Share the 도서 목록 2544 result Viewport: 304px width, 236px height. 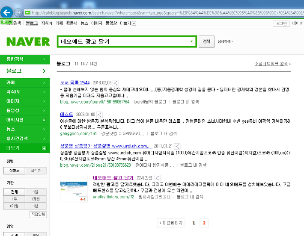[116, 83]
